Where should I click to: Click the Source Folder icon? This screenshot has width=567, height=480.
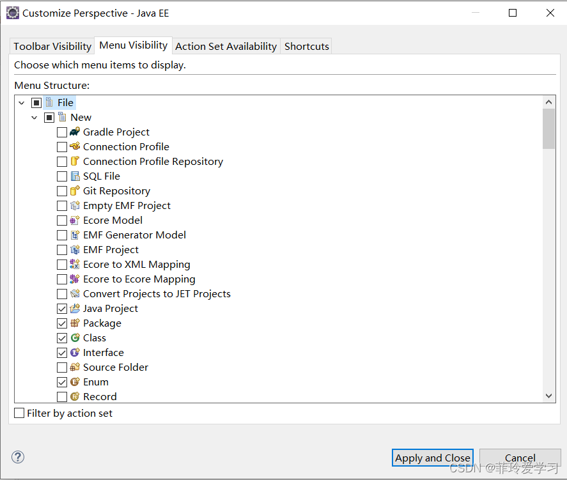click(75, 368)
